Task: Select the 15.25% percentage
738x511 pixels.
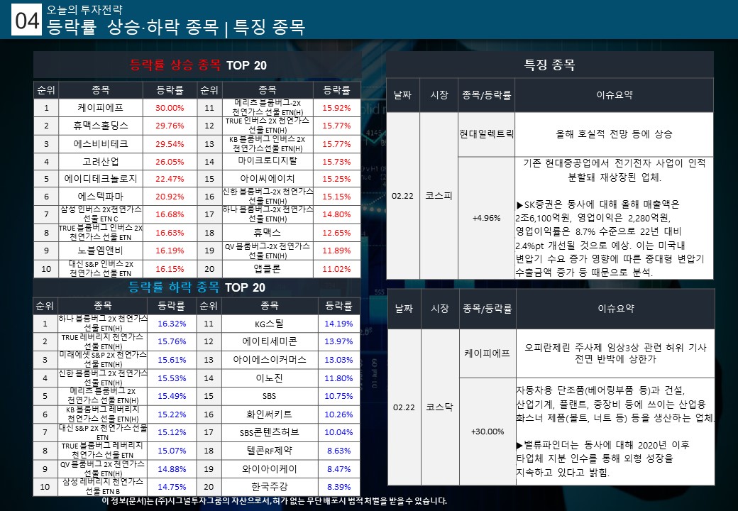Action: tap(336, 179)
